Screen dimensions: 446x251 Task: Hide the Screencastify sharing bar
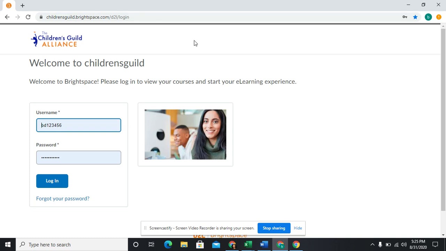pos(298,228)
